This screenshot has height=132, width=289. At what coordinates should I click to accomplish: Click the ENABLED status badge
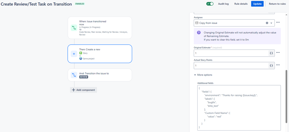pyautogui.click(x=80, y=4)
